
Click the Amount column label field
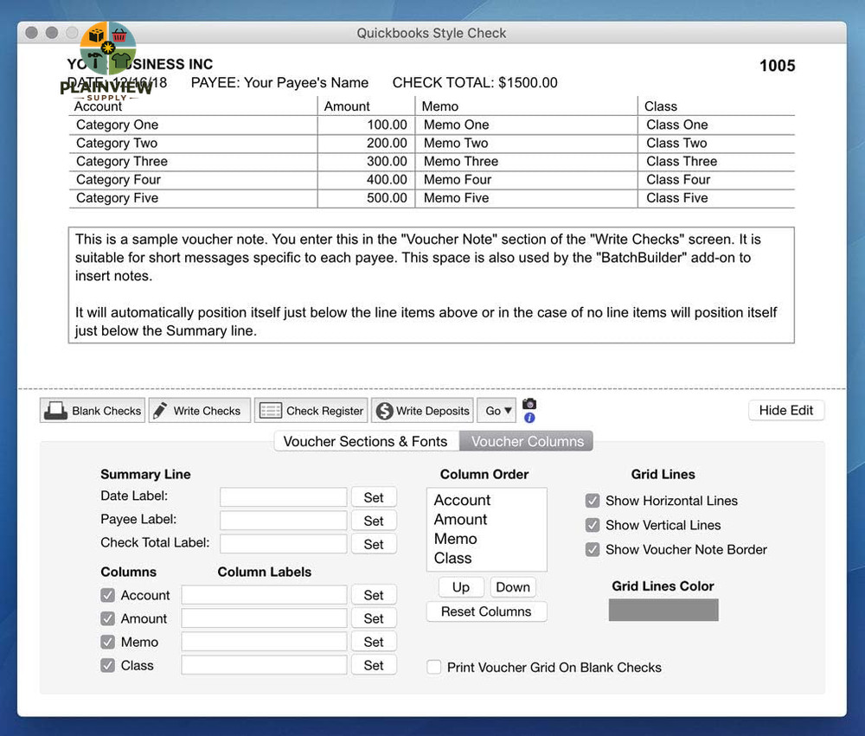click(264, 618)
